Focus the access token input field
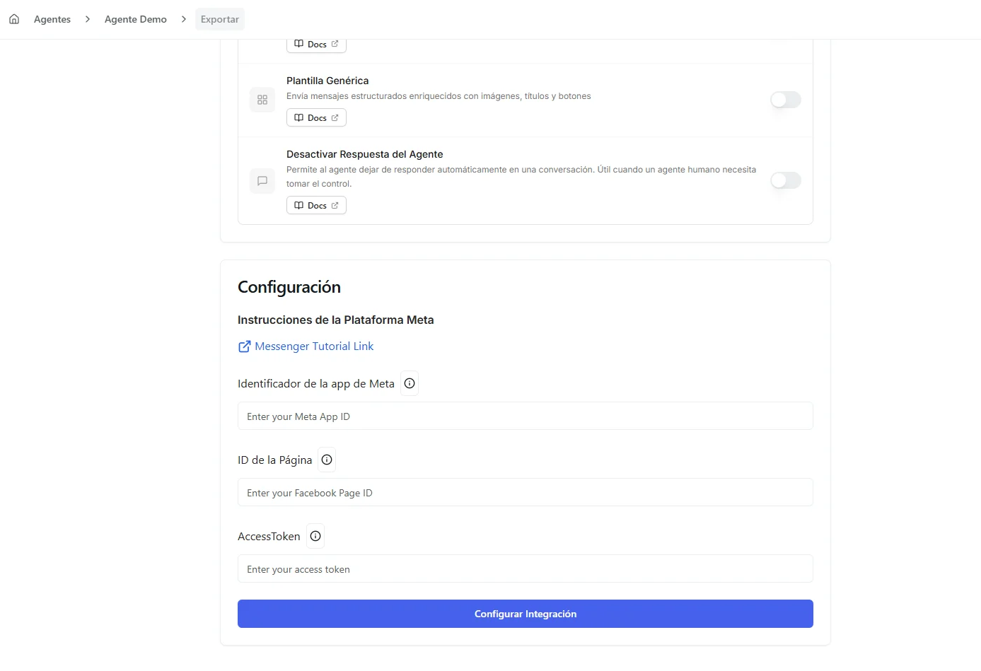 click(x=526, y=569)
